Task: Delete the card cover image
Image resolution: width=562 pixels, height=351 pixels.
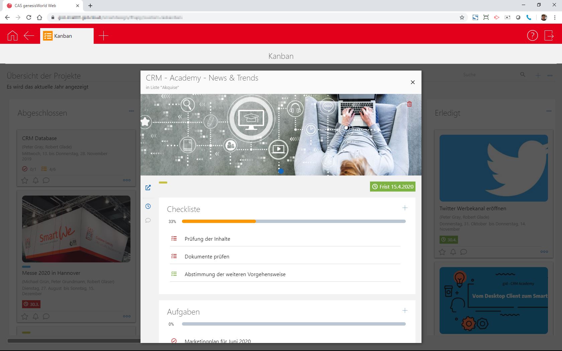Action: (x=409, y=104)
